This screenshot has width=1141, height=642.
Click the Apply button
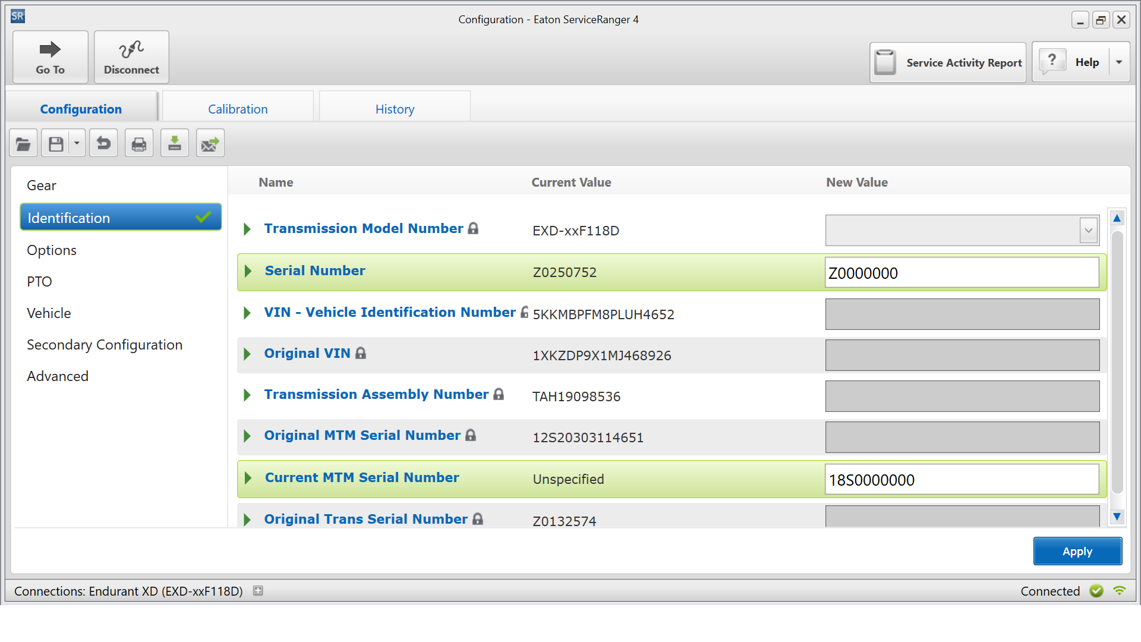pyautogui.click(x=1077, y=551)
